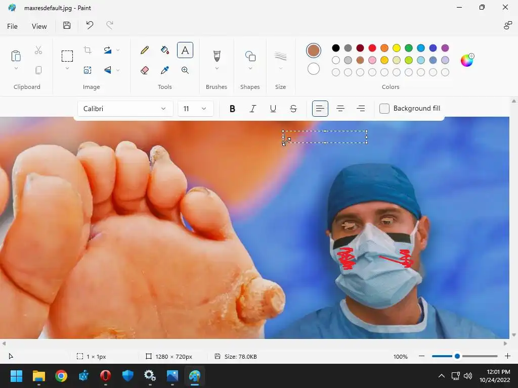518x388 pixels.
Task: Open the View menu
Action: (39, 26)
